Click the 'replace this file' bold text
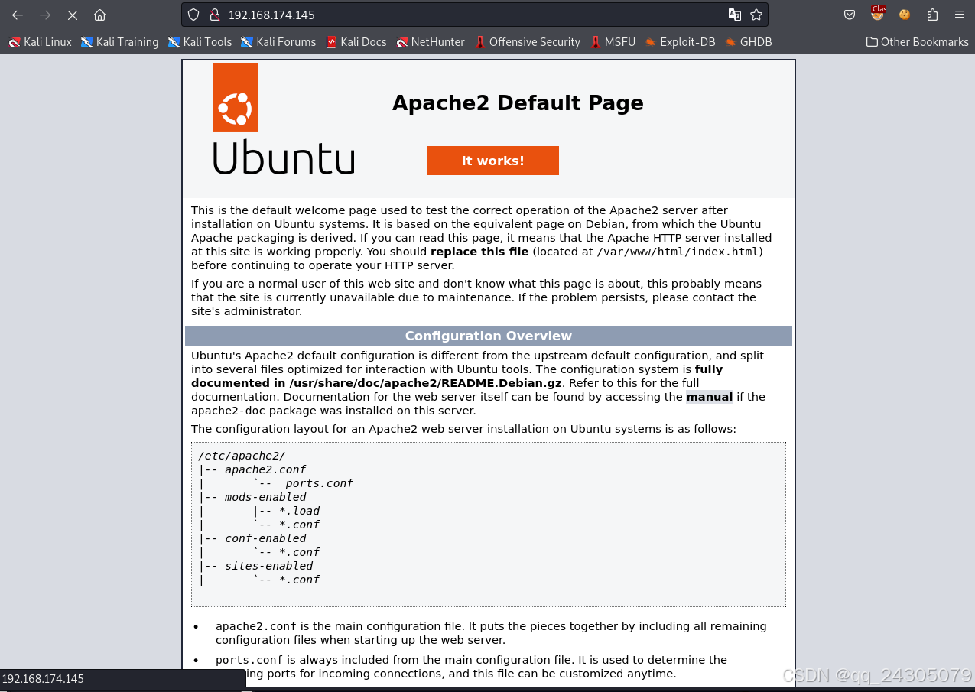 tap(479, 252)
